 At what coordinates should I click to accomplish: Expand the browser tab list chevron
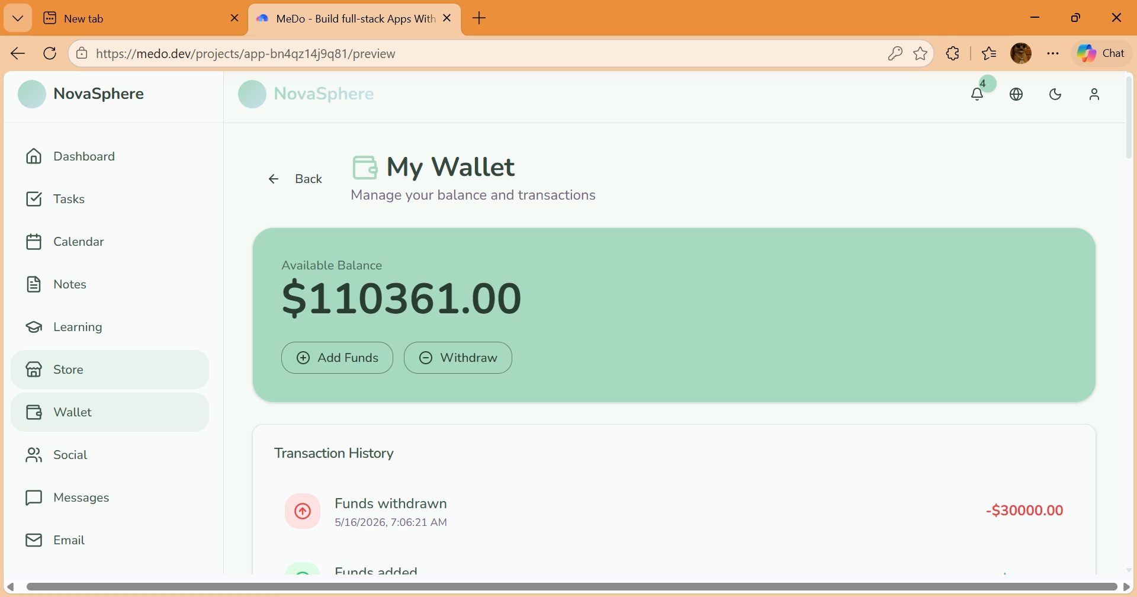click(18, 18)
